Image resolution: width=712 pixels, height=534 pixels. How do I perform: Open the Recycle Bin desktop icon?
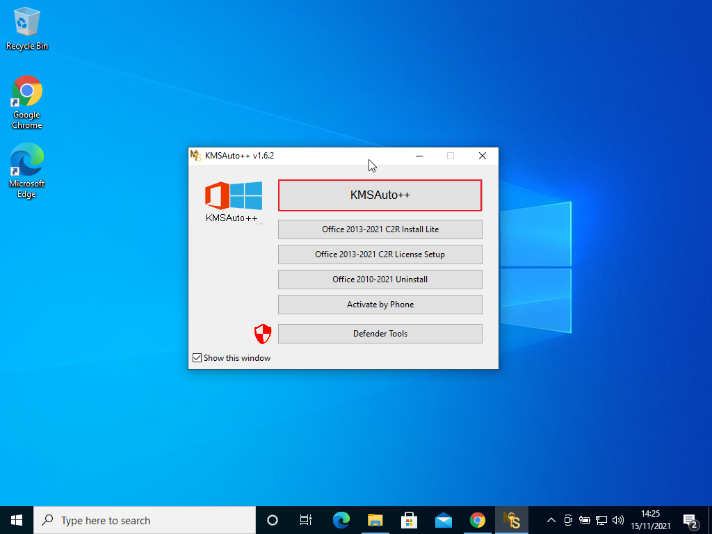coord(27,29)
